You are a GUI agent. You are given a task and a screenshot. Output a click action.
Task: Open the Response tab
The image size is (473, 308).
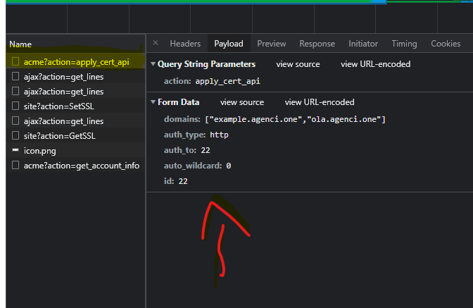tap(317, 44)
